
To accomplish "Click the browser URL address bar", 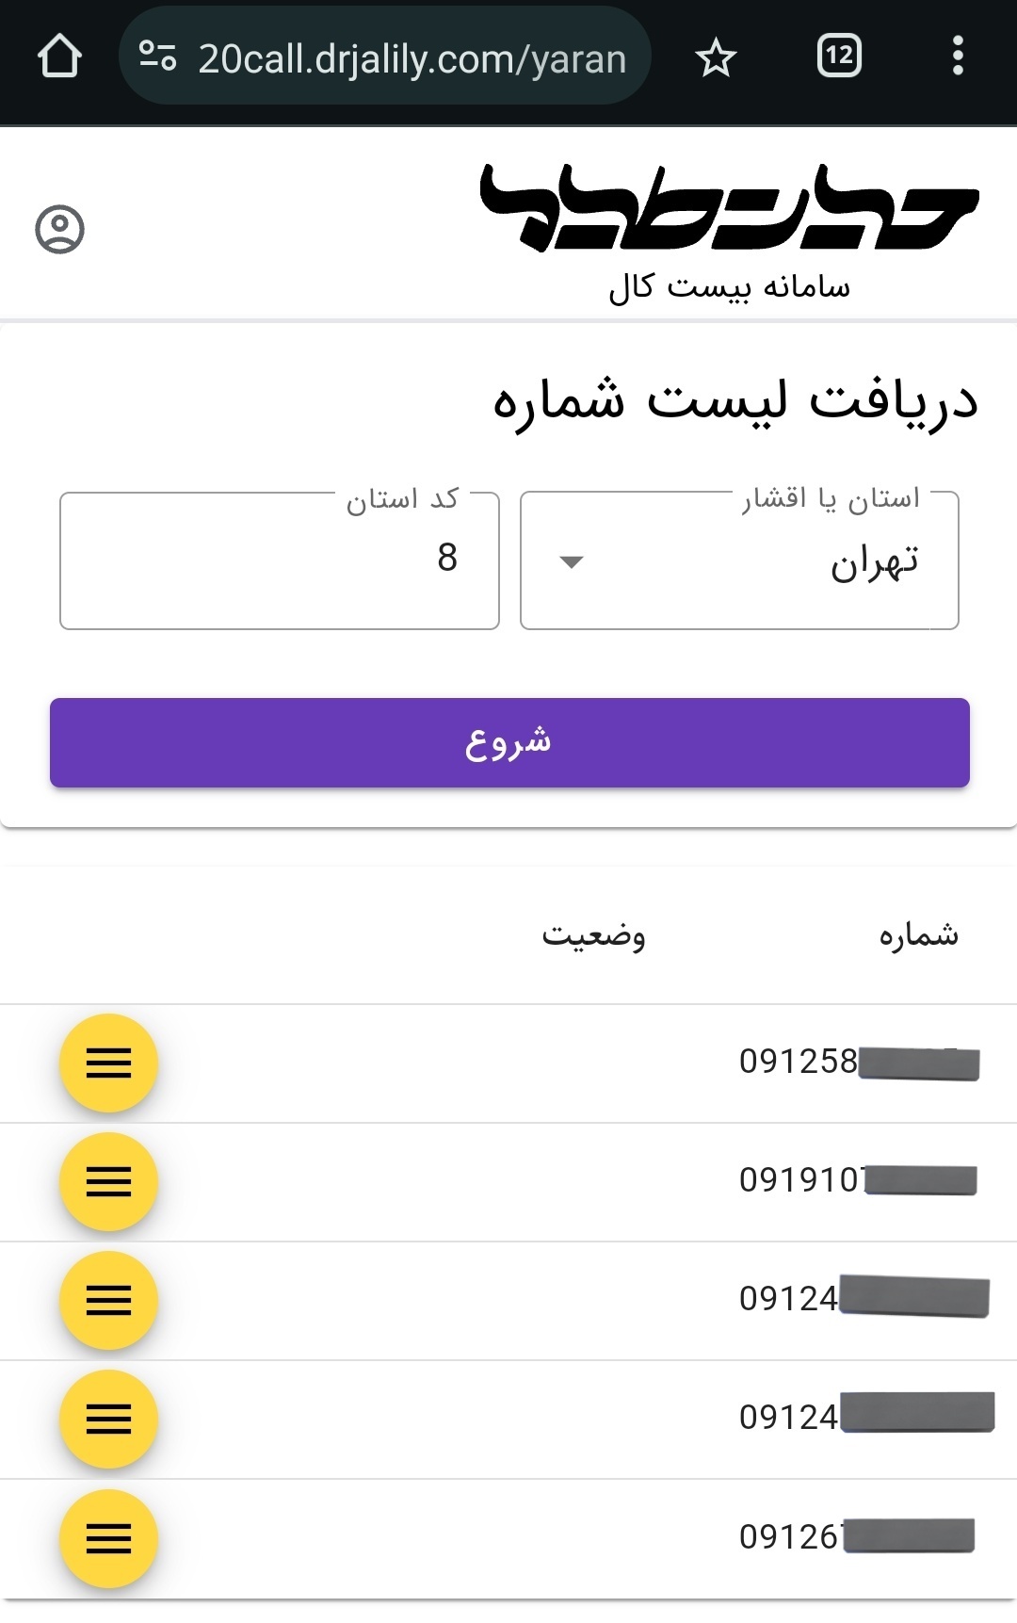I will point(412,58).
